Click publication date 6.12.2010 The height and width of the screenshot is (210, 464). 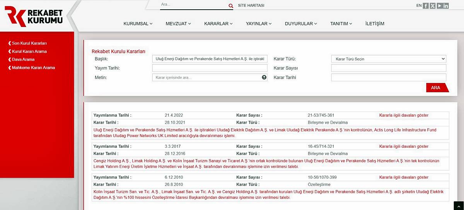tap(173, 177)
